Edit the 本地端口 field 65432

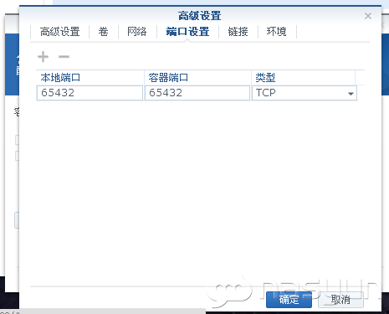coord(90,93)
